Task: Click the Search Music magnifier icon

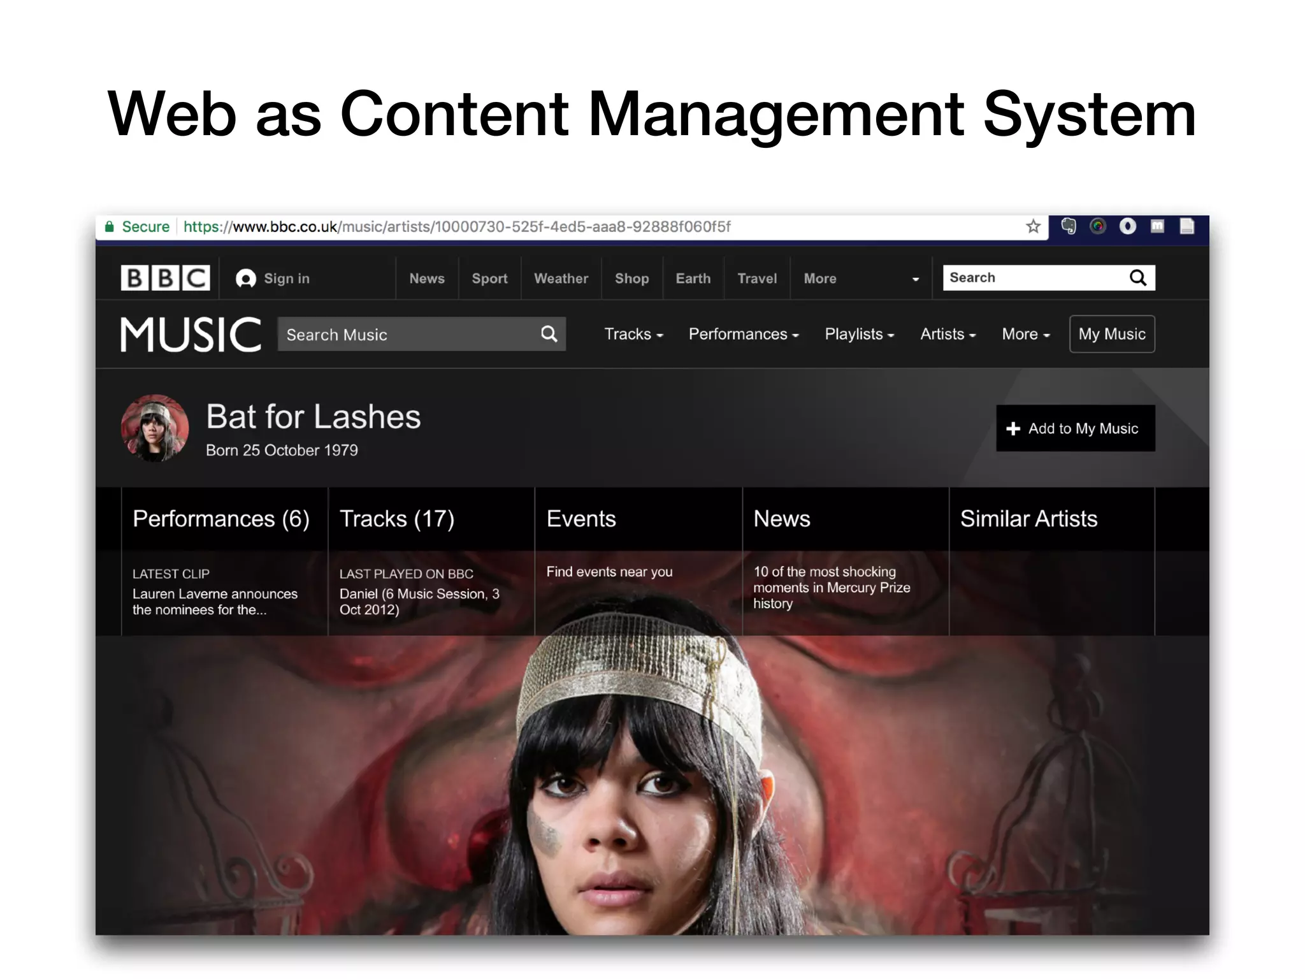Action: [x=549, y=334]
